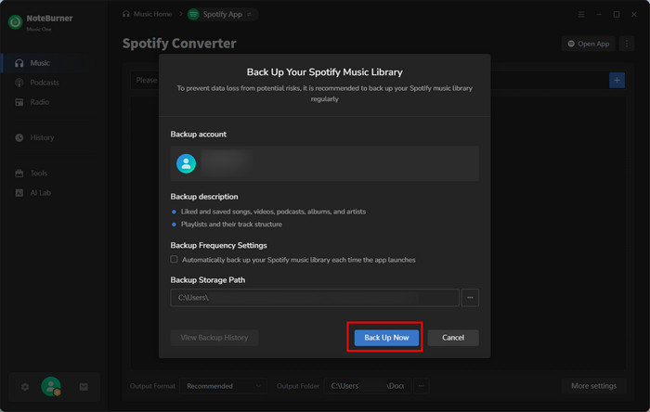Open the hamburger menu in title bar

click(x=581, y=14)
